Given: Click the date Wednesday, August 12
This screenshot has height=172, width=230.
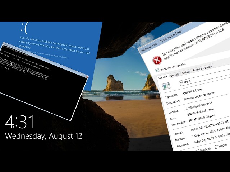Looking at the screenshot, I should coord(43,136).
